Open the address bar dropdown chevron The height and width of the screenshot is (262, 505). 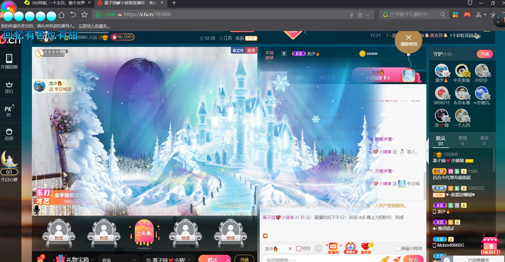pyautogui.click(x=367, y=15)
